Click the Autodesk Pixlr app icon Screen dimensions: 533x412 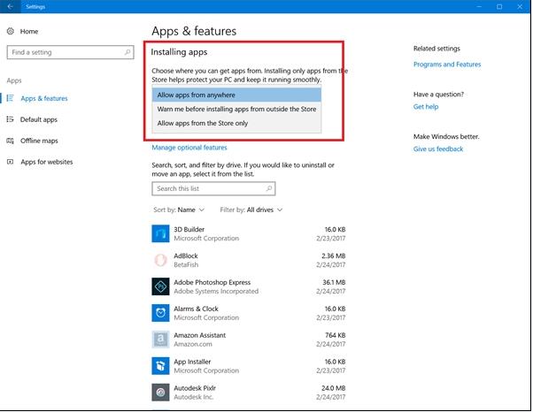tap(160, 393)
